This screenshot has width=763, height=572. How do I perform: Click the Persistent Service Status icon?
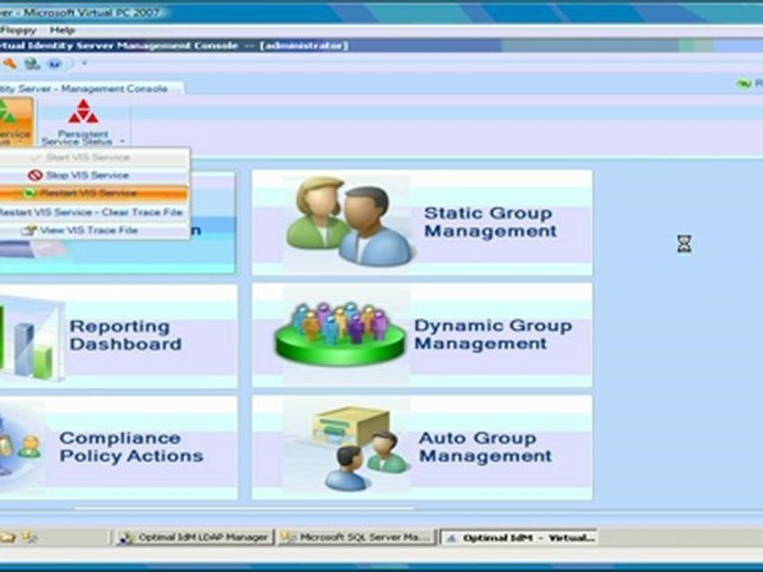pyautogui.click(x=83, y=112)
